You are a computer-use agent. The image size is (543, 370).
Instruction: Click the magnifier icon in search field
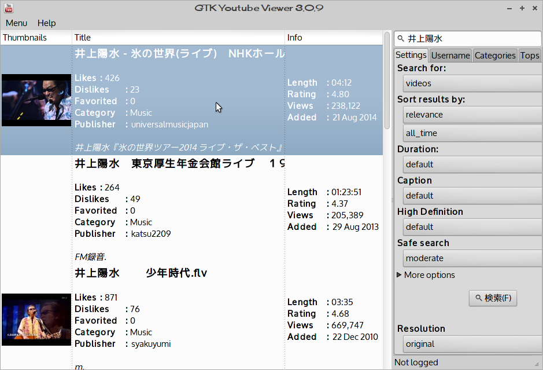(x=401, y=38)
